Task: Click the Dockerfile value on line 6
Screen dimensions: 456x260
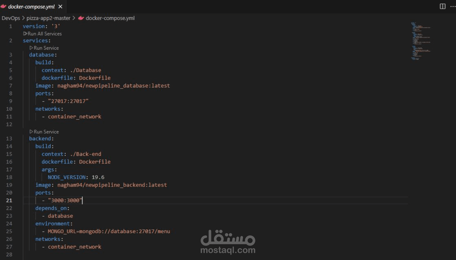Action: (95, 78)
